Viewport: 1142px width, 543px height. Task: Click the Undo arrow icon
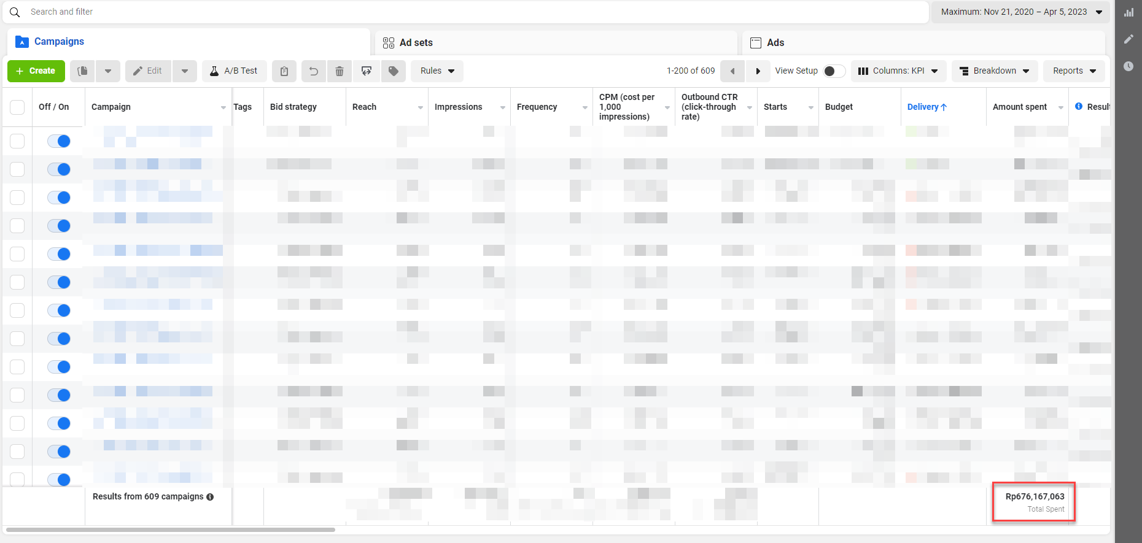(x=313, y=71)
